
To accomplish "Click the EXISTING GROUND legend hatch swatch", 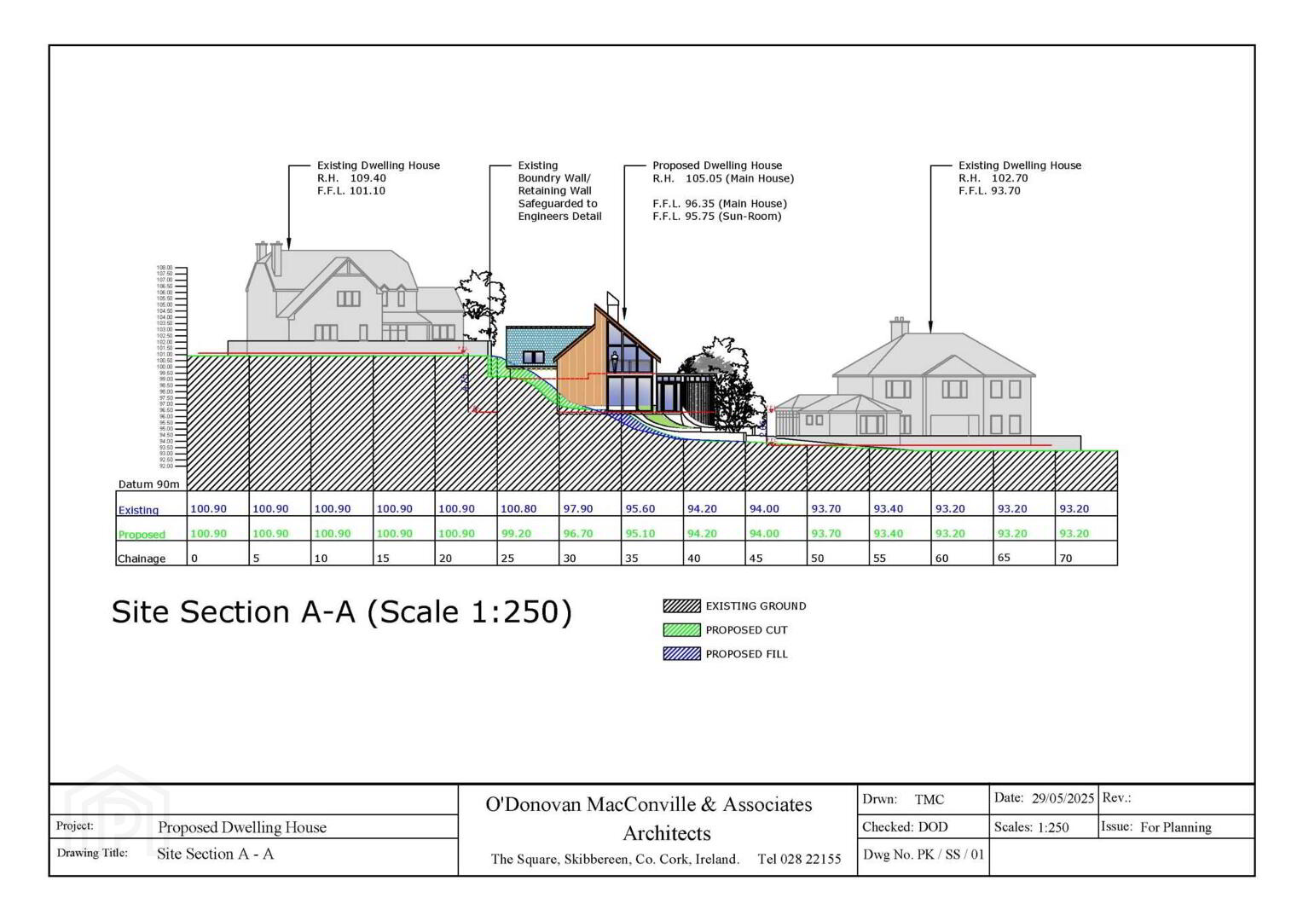I will click(x=681, y=606).
